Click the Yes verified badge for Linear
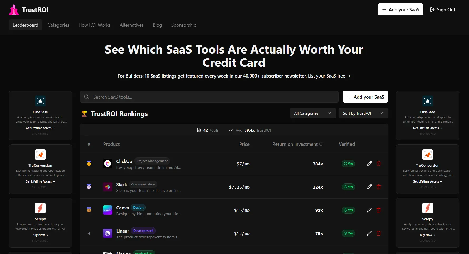This screenshot has height=254, width=469. [x=348, y=233]
